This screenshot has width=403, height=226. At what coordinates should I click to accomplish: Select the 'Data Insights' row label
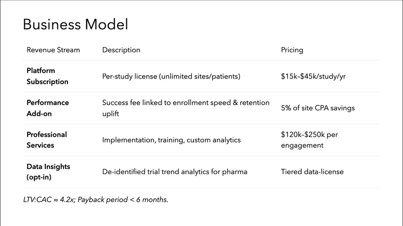coord(48,166)
